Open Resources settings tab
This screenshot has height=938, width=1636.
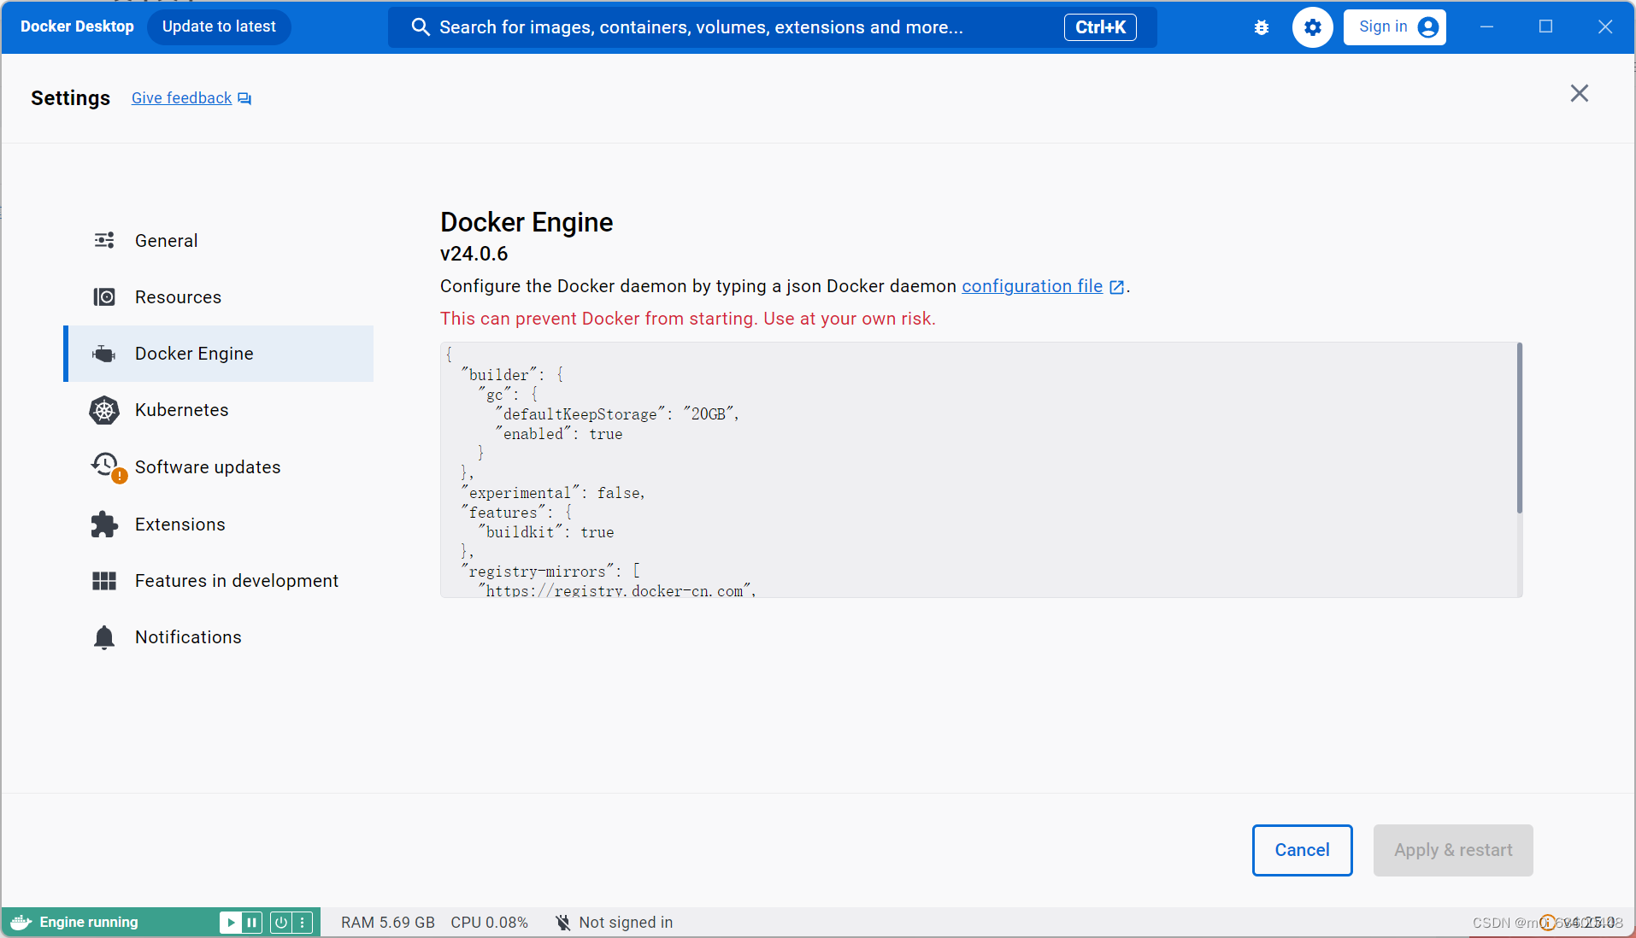[219, 297]
